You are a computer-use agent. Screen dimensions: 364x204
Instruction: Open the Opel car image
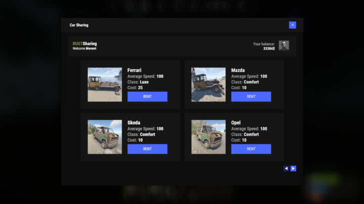coord(208,137)
